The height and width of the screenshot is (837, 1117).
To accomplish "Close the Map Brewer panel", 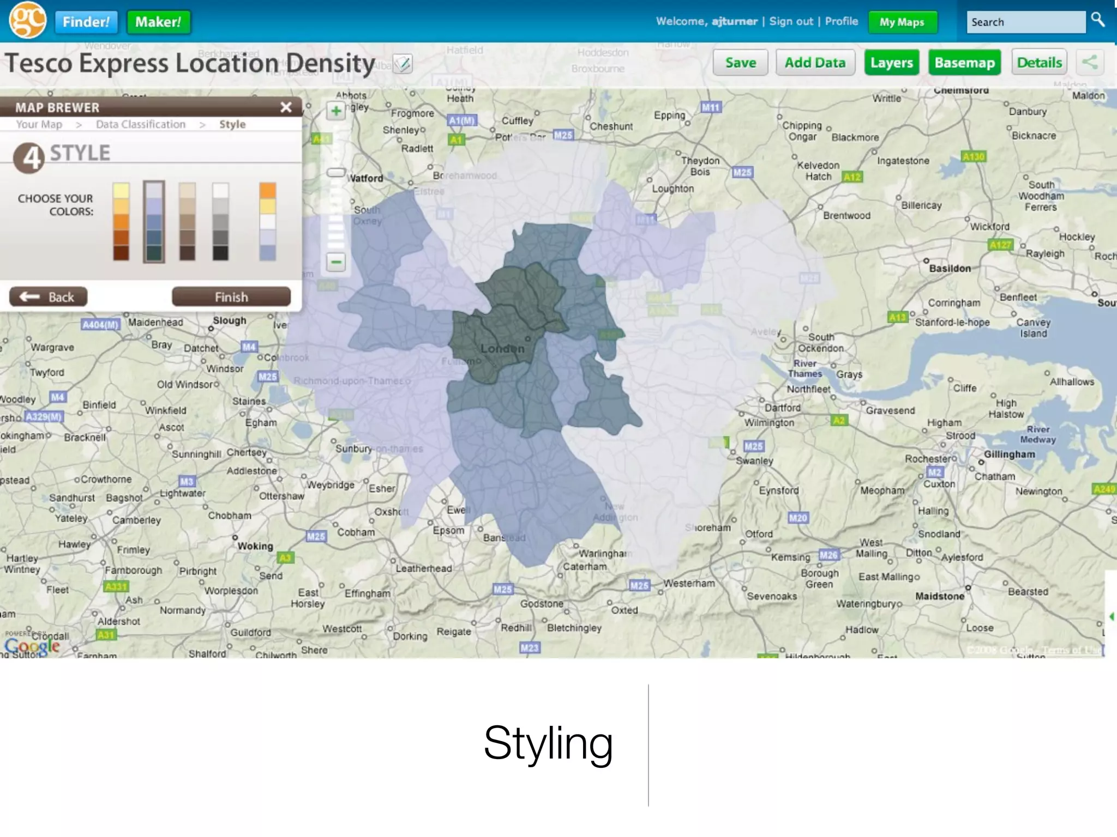I will click(x=286, y=107).
